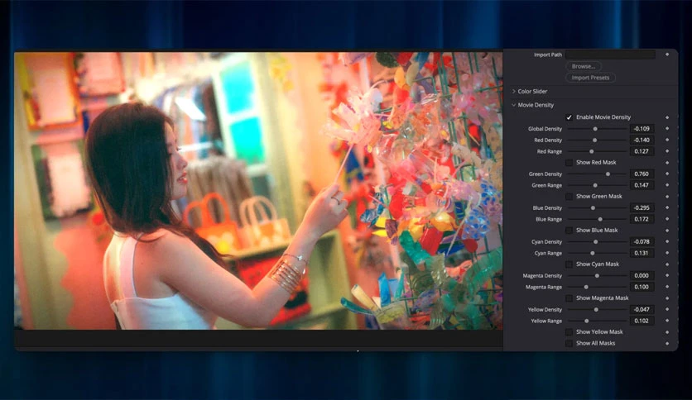Click keyframe diamond on Show Red Mask row

pyautogui.click(x=667, y=163)
